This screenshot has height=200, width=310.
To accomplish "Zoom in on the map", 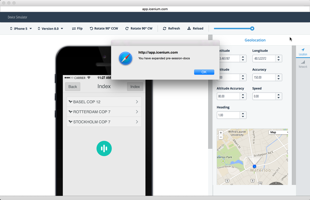I will 221,133.
